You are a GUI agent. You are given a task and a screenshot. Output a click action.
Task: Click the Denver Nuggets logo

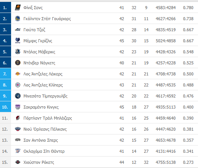[x=18, y=63]
